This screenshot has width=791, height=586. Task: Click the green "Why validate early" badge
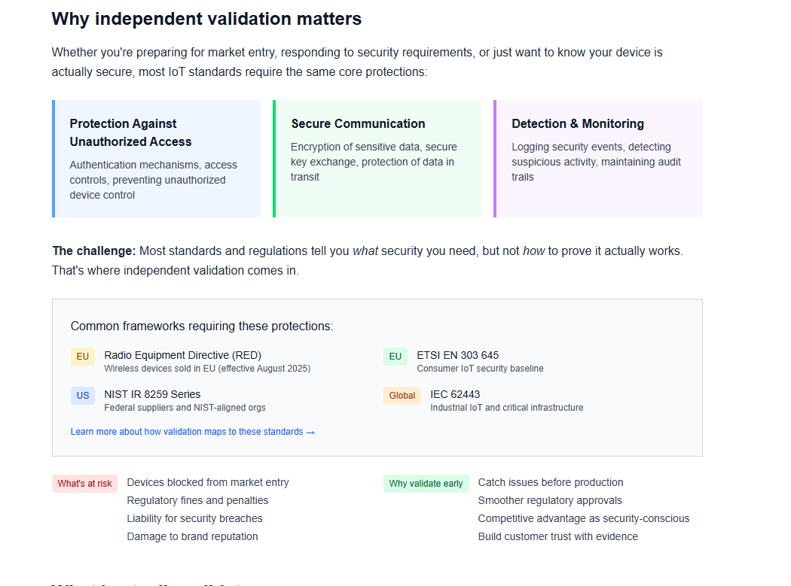[426, 484]
